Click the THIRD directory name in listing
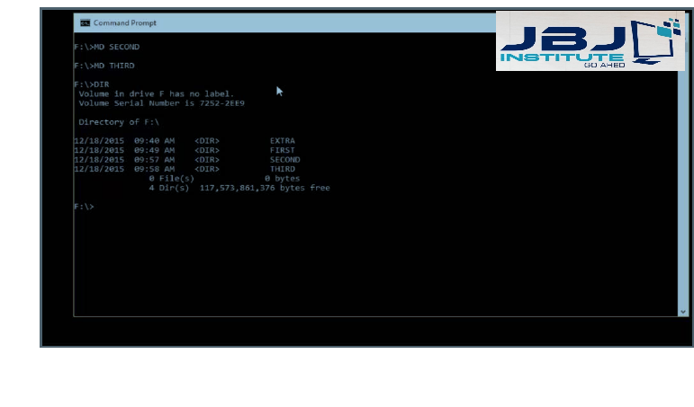The height and width of the screenshot is (407, 694). coord(283,169)
